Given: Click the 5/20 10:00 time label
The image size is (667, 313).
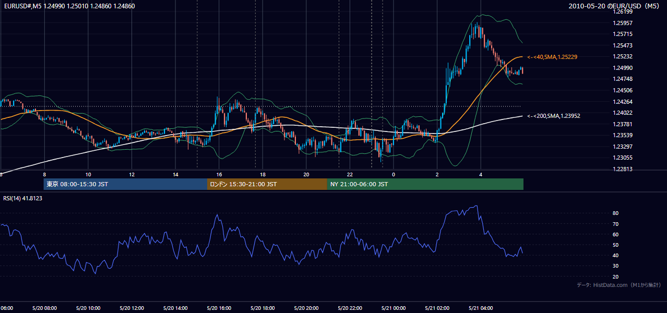Looking at the screenshot, I should tap(88, 308).
